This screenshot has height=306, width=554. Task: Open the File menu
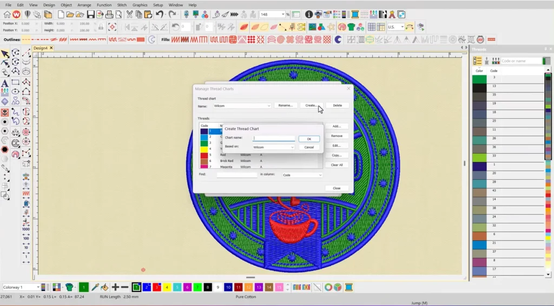point(8,5)
